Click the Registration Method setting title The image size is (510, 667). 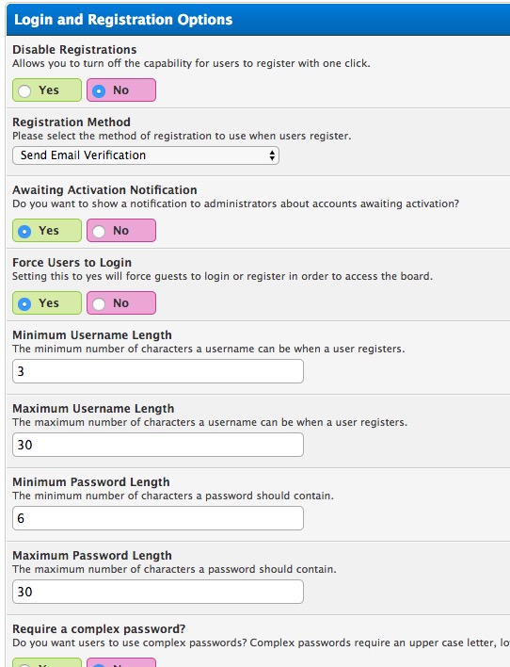click(72, 122)
